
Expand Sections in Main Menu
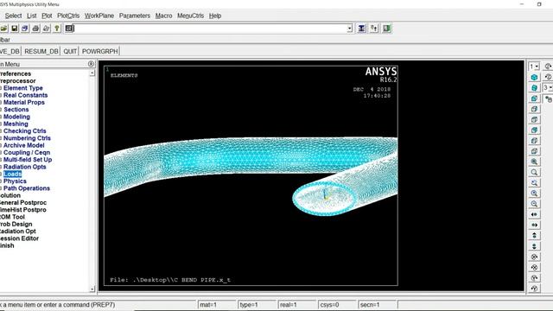pos(16,110)
